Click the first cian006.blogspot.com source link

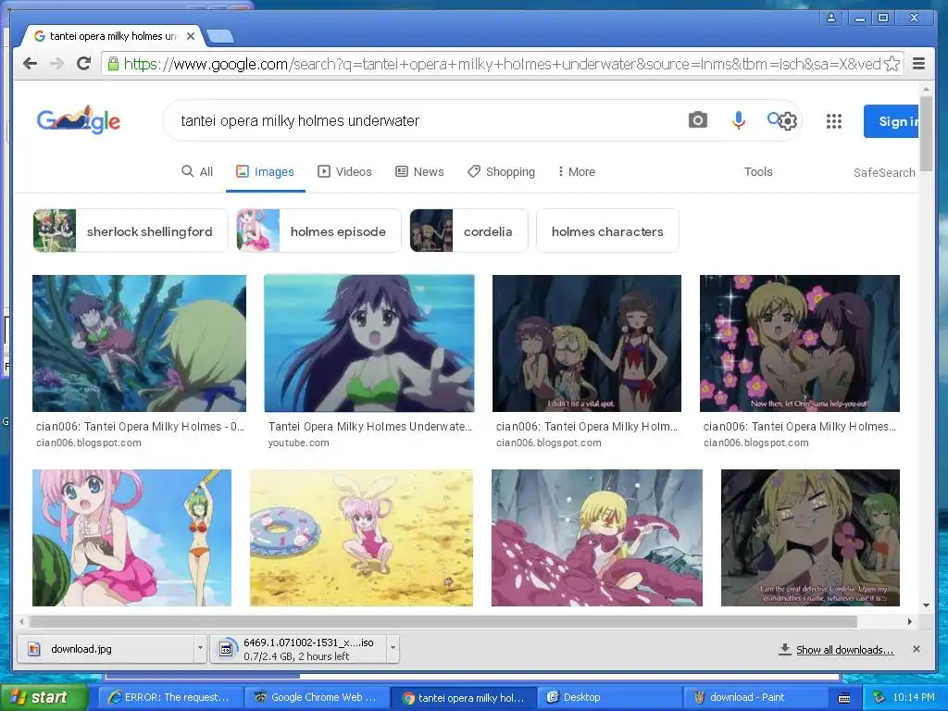pyautogui.click(x=88, y=443)
